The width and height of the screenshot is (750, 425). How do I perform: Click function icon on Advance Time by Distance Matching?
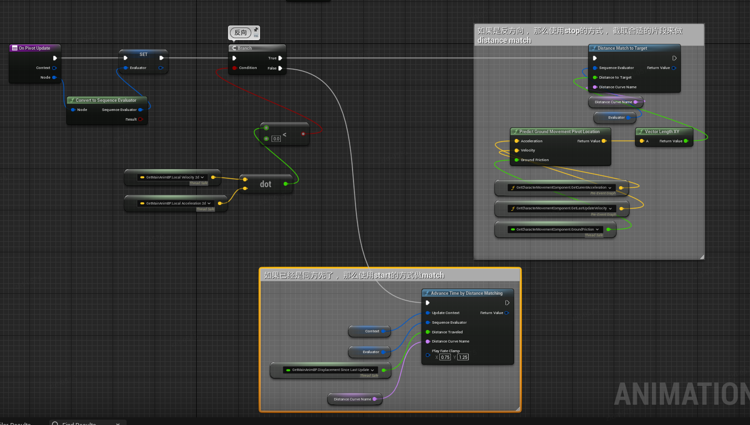coord(427,293)
